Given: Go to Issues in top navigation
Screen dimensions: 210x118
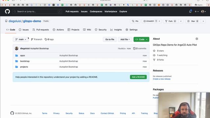Looking at the screenshot, I should click(x=84, y=11).
